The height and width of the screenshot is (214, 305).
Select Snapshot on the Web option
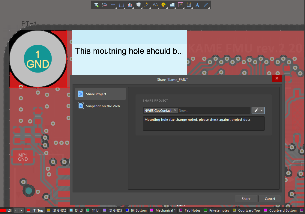(x=100, y=106)
